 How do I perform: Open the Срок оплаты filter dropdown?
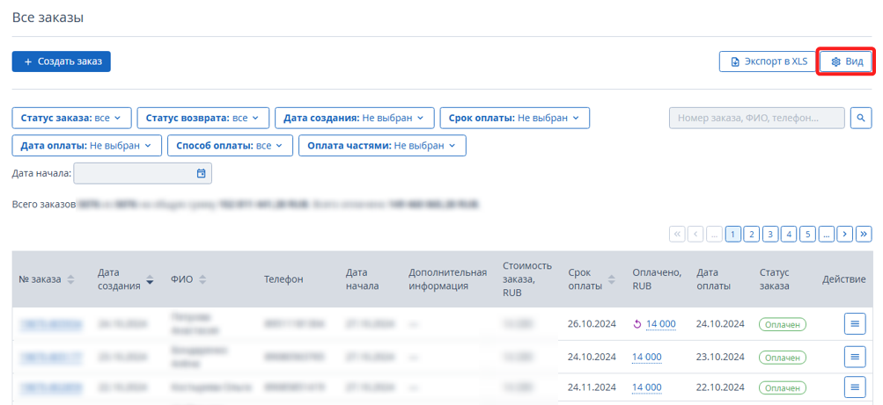514,118
